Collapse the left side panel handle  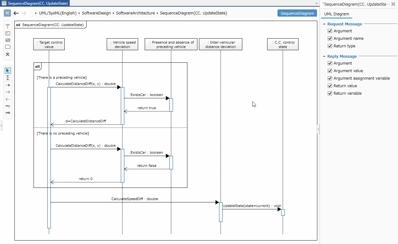coord(1,125)
